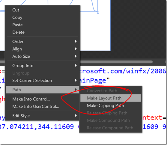Expand the arrow next to Set Current Selection
This screenshot has height=145, width=167.
(76, 80)
